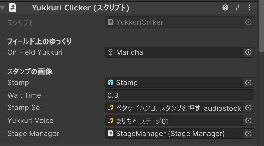Viewport: 264px width, 146px height.
Task: Click the Wait Time value field
Action: tap(180, 95)
